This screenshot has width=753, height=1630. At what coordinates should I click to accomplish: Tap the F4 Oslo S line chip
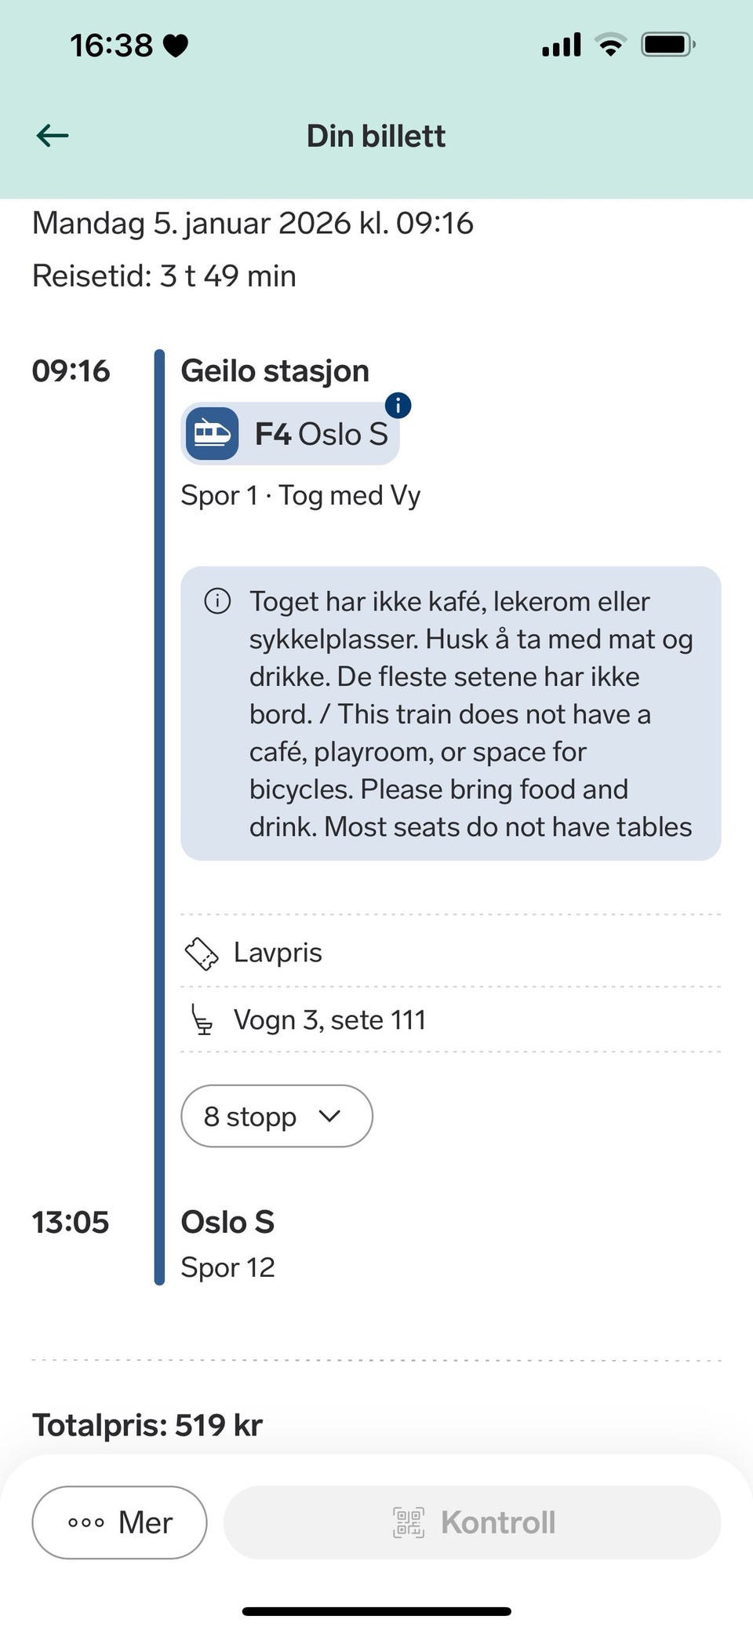[x=322, y=434]
